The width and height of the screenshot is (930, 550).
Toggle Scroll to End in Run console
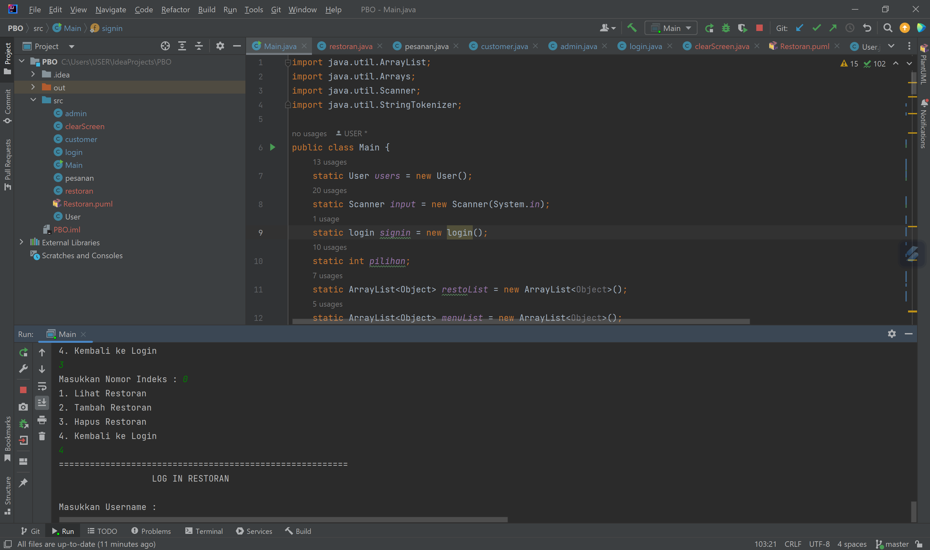(x=42, y=402)
